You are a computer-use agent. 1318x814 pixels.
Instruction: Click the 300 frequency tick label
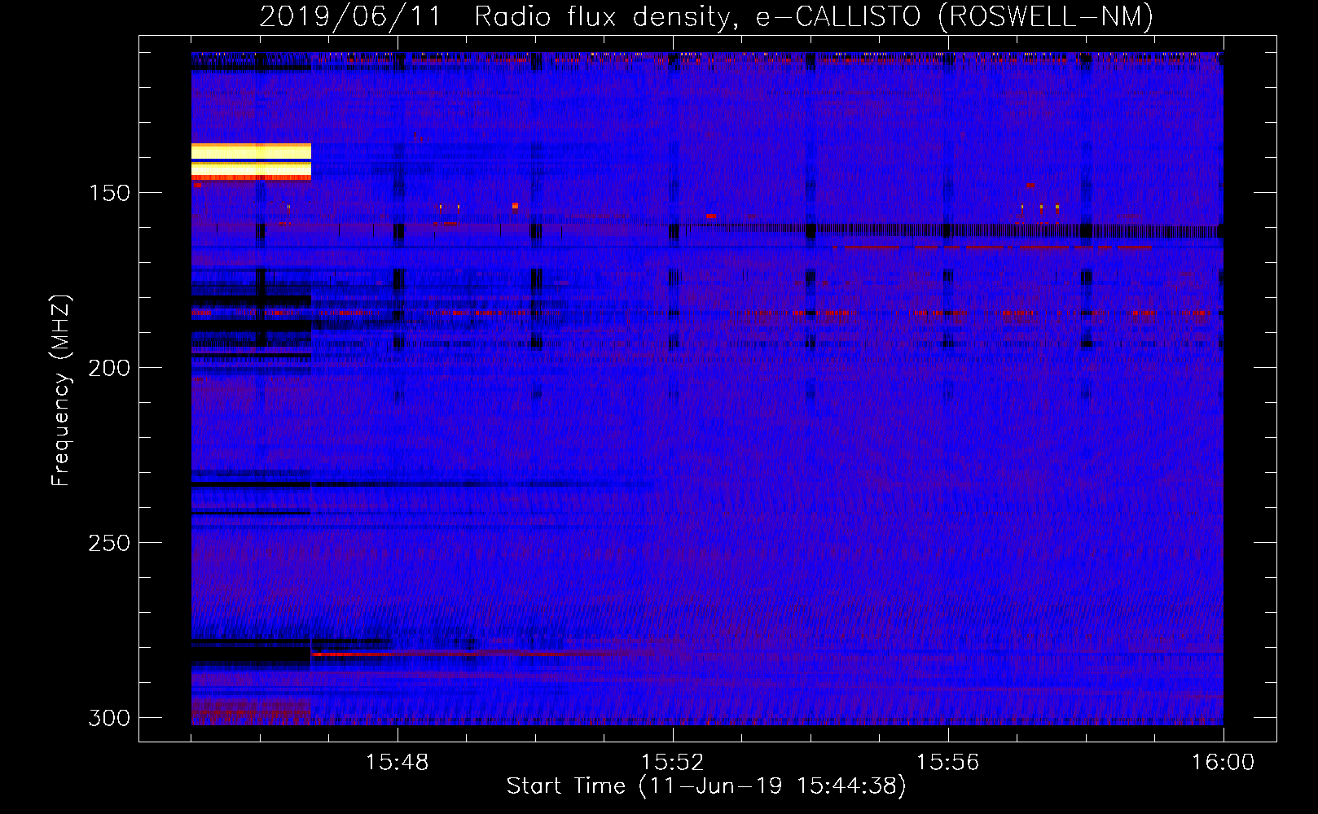pyautogui.click(x=109, y=718)
